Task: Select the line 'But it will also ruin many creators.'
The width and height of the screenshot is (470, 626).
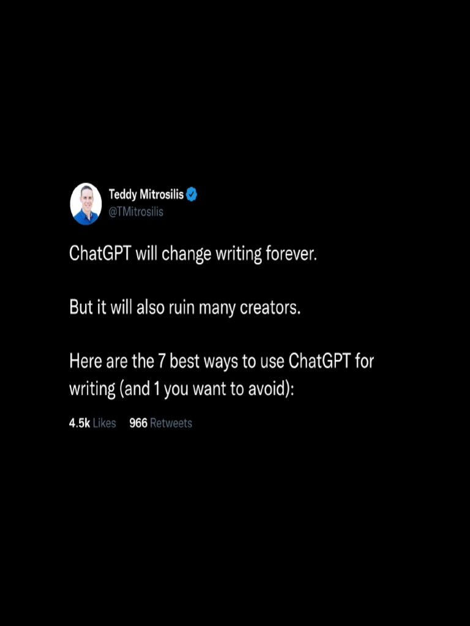Action: tap(185, 307)
